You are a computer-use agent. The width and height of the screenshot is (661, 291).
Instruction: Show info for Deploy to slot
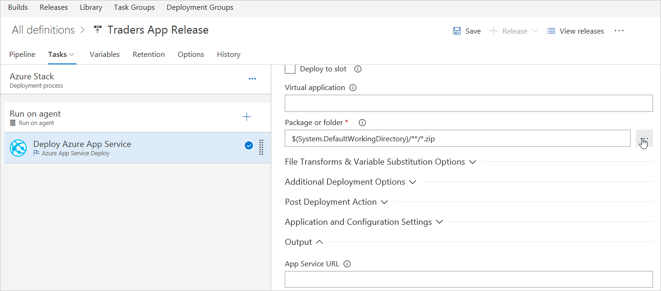pos(358,69)
